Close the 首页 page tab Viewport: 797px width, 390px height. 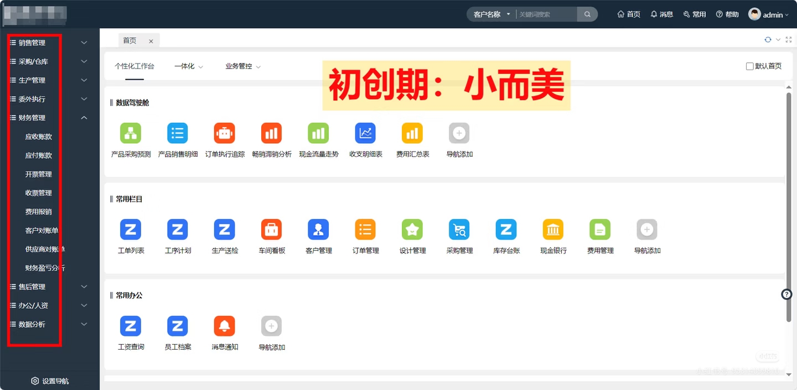[151, 41]
